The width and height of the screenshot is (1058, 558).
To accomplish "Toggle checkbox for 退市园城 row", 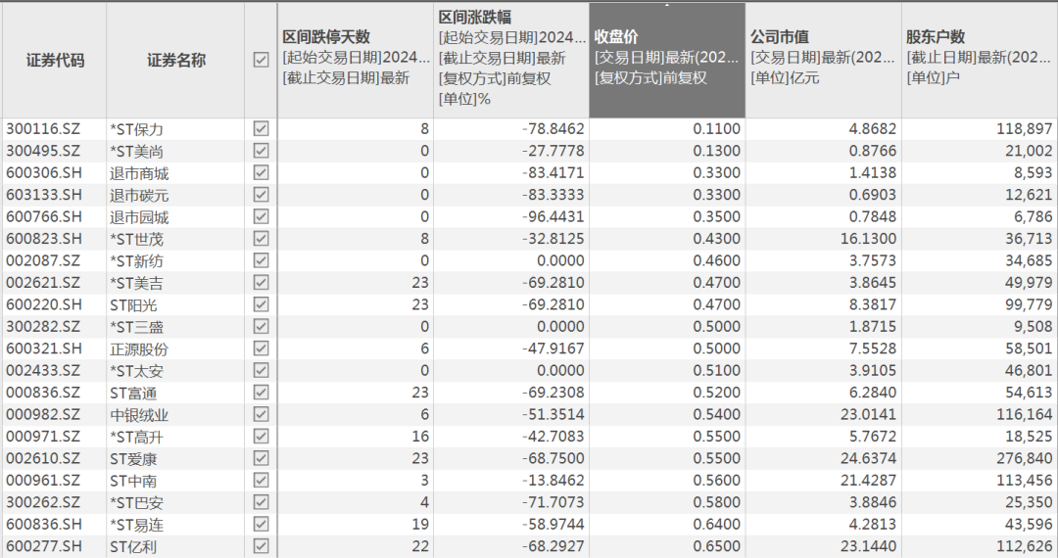I will pos(261,216).
